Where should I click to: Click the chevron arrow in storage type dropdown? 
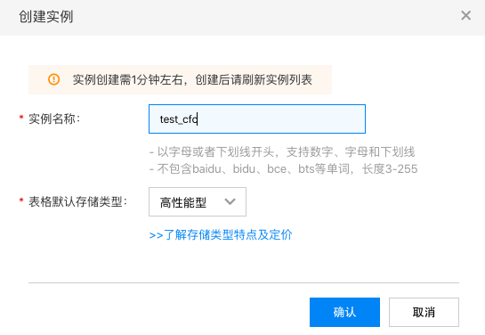pos(230,201)
